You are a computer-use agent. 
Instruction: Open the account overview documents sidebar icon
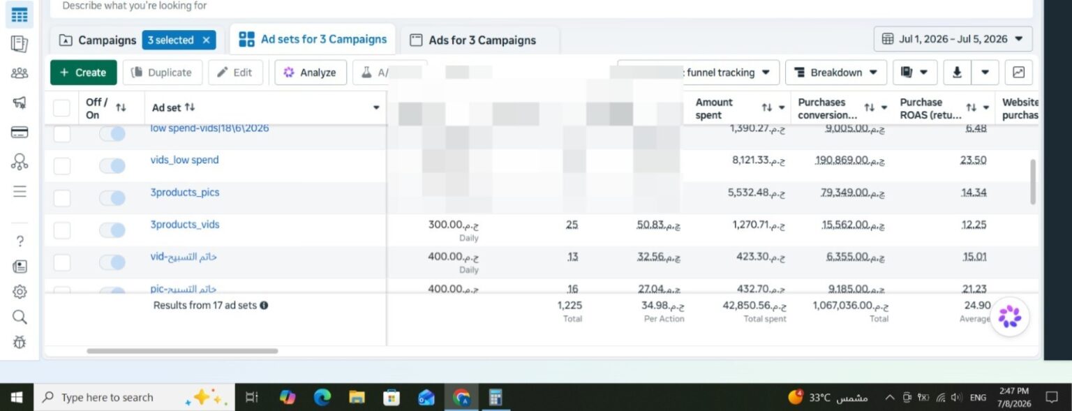[20, 44]
